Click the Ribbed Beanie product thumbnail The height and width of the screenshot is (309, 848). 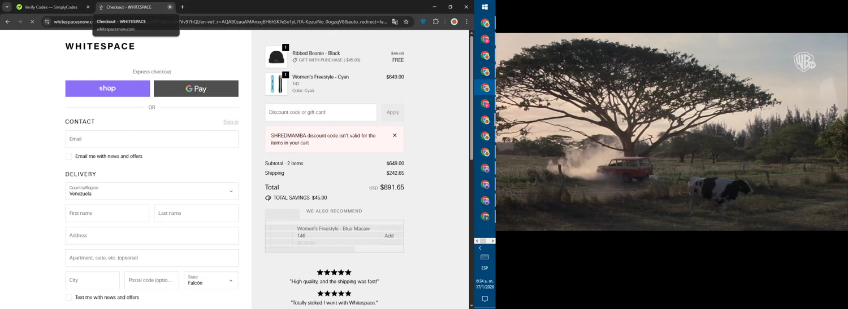point(276,56)
